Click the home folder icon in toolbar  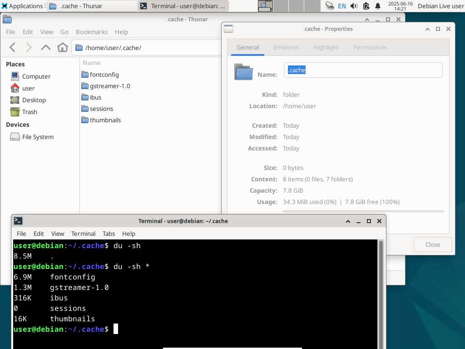pyautogui.click(x=63, y=47)
